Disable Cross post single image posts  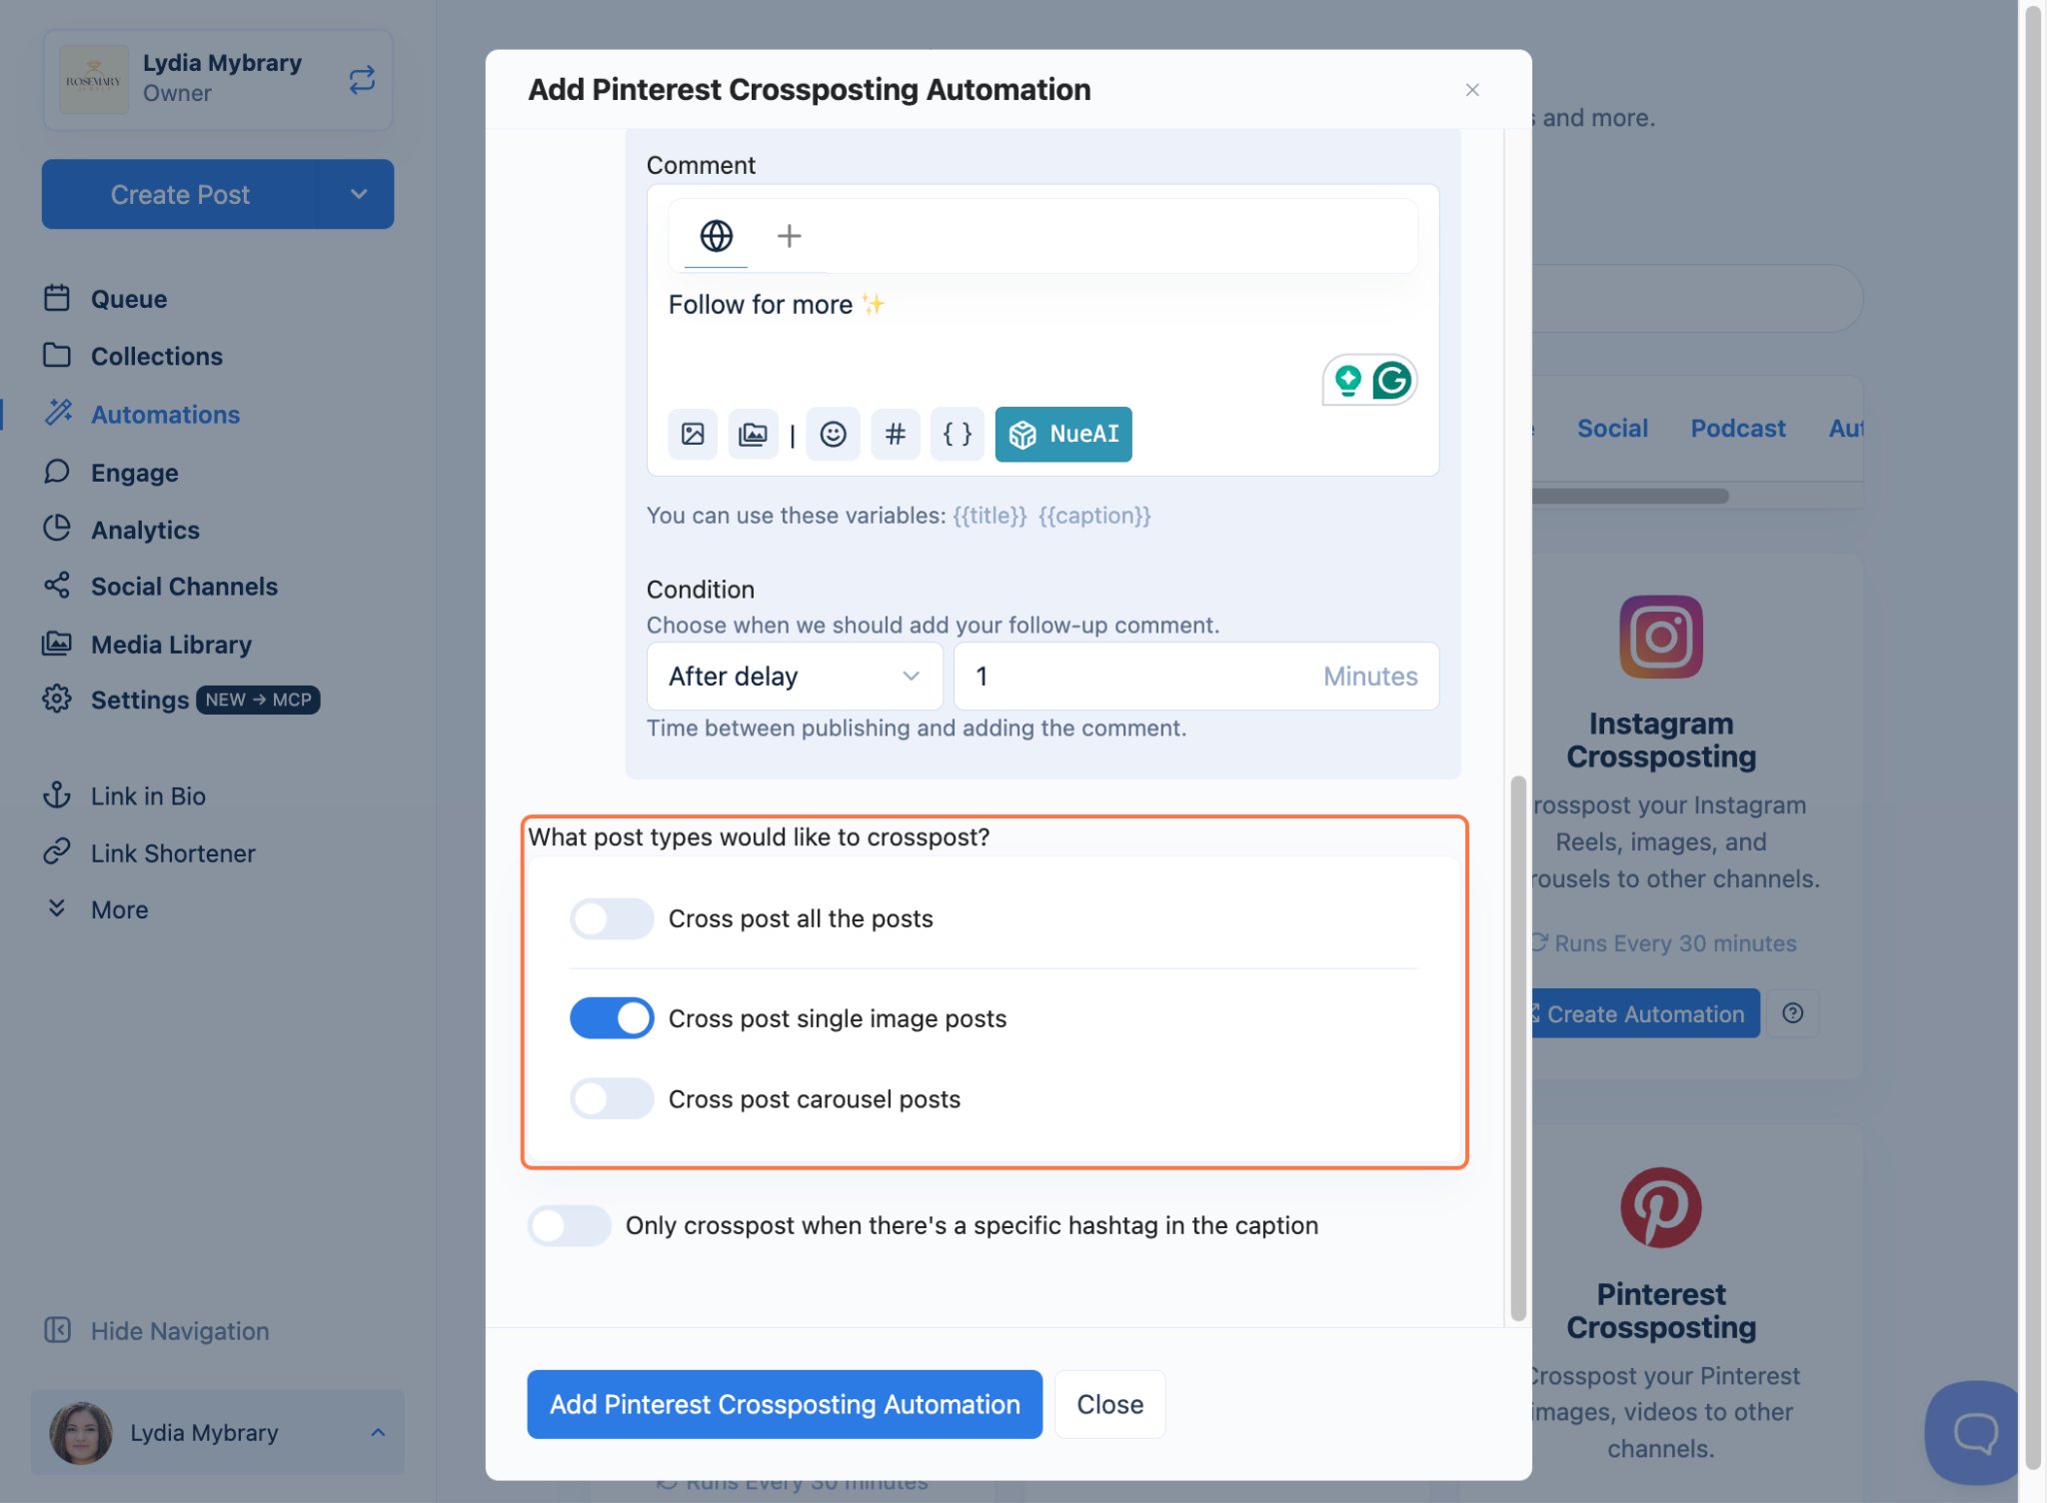tap(612, 1018)
